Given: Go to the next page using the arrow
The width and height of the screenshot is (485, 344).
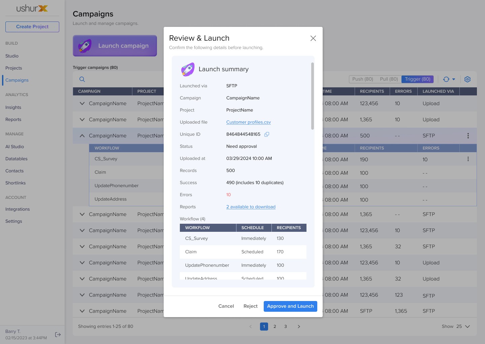Looking at the screenshot, I should tap(299, 327).
